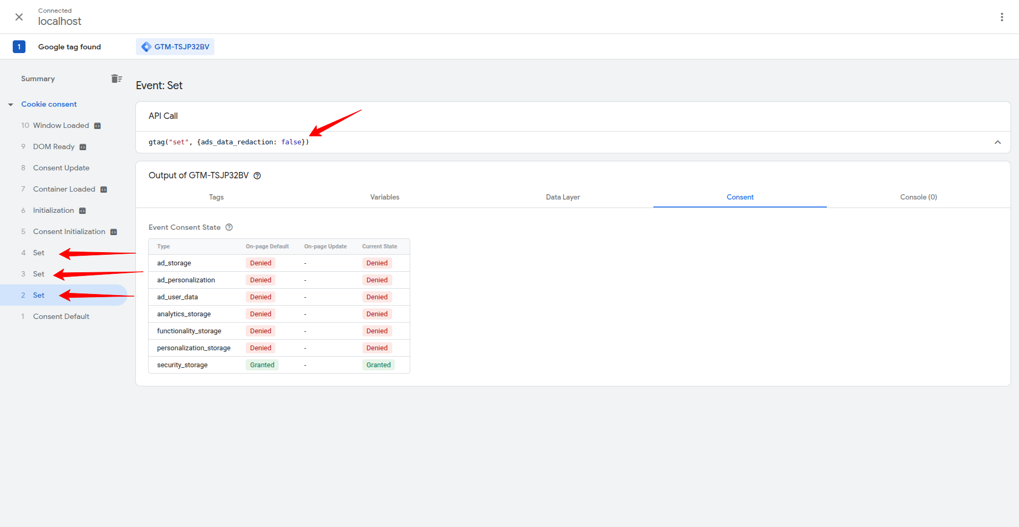Switch to the Data Layer tab
Viewport: 1019px width, 527px height.
click(x=563, y=197)
